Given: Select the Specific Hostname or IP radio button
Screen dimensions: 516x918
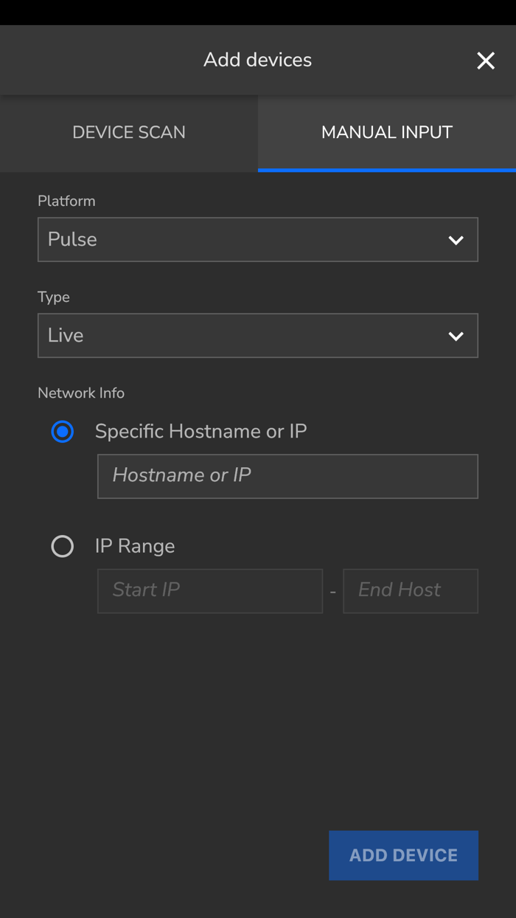Looking at the screenshot, I should (63, 432).
